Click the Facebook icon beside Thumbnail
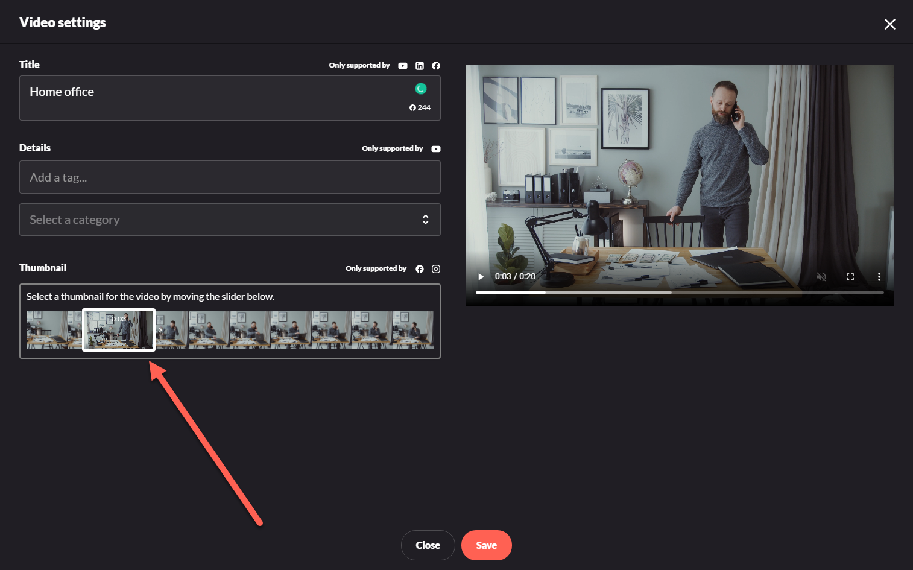Screen dimensions: 913x570 tap(420, 269)
